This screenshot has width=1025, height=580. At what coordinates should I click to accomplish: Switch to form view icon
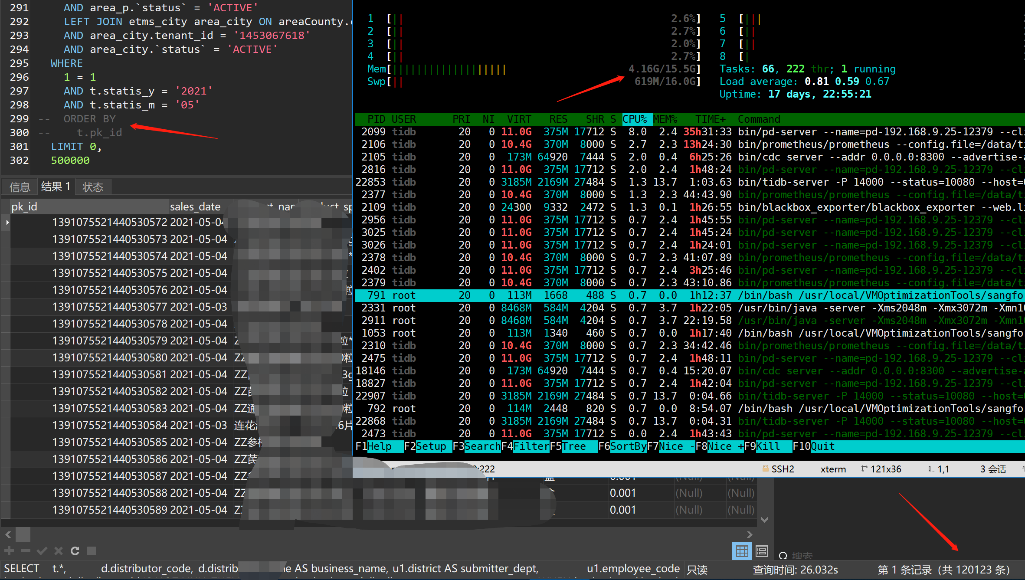point(761,551)
